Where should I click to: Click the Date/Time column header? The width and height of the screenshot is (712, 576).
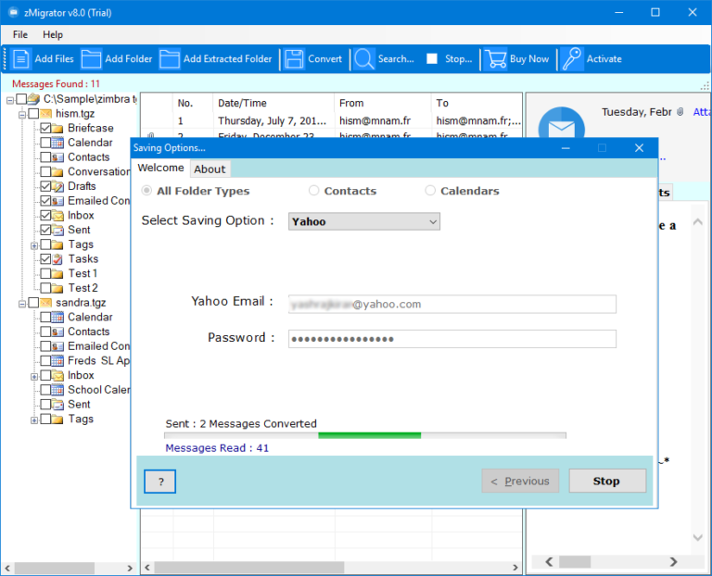[273, 103]
